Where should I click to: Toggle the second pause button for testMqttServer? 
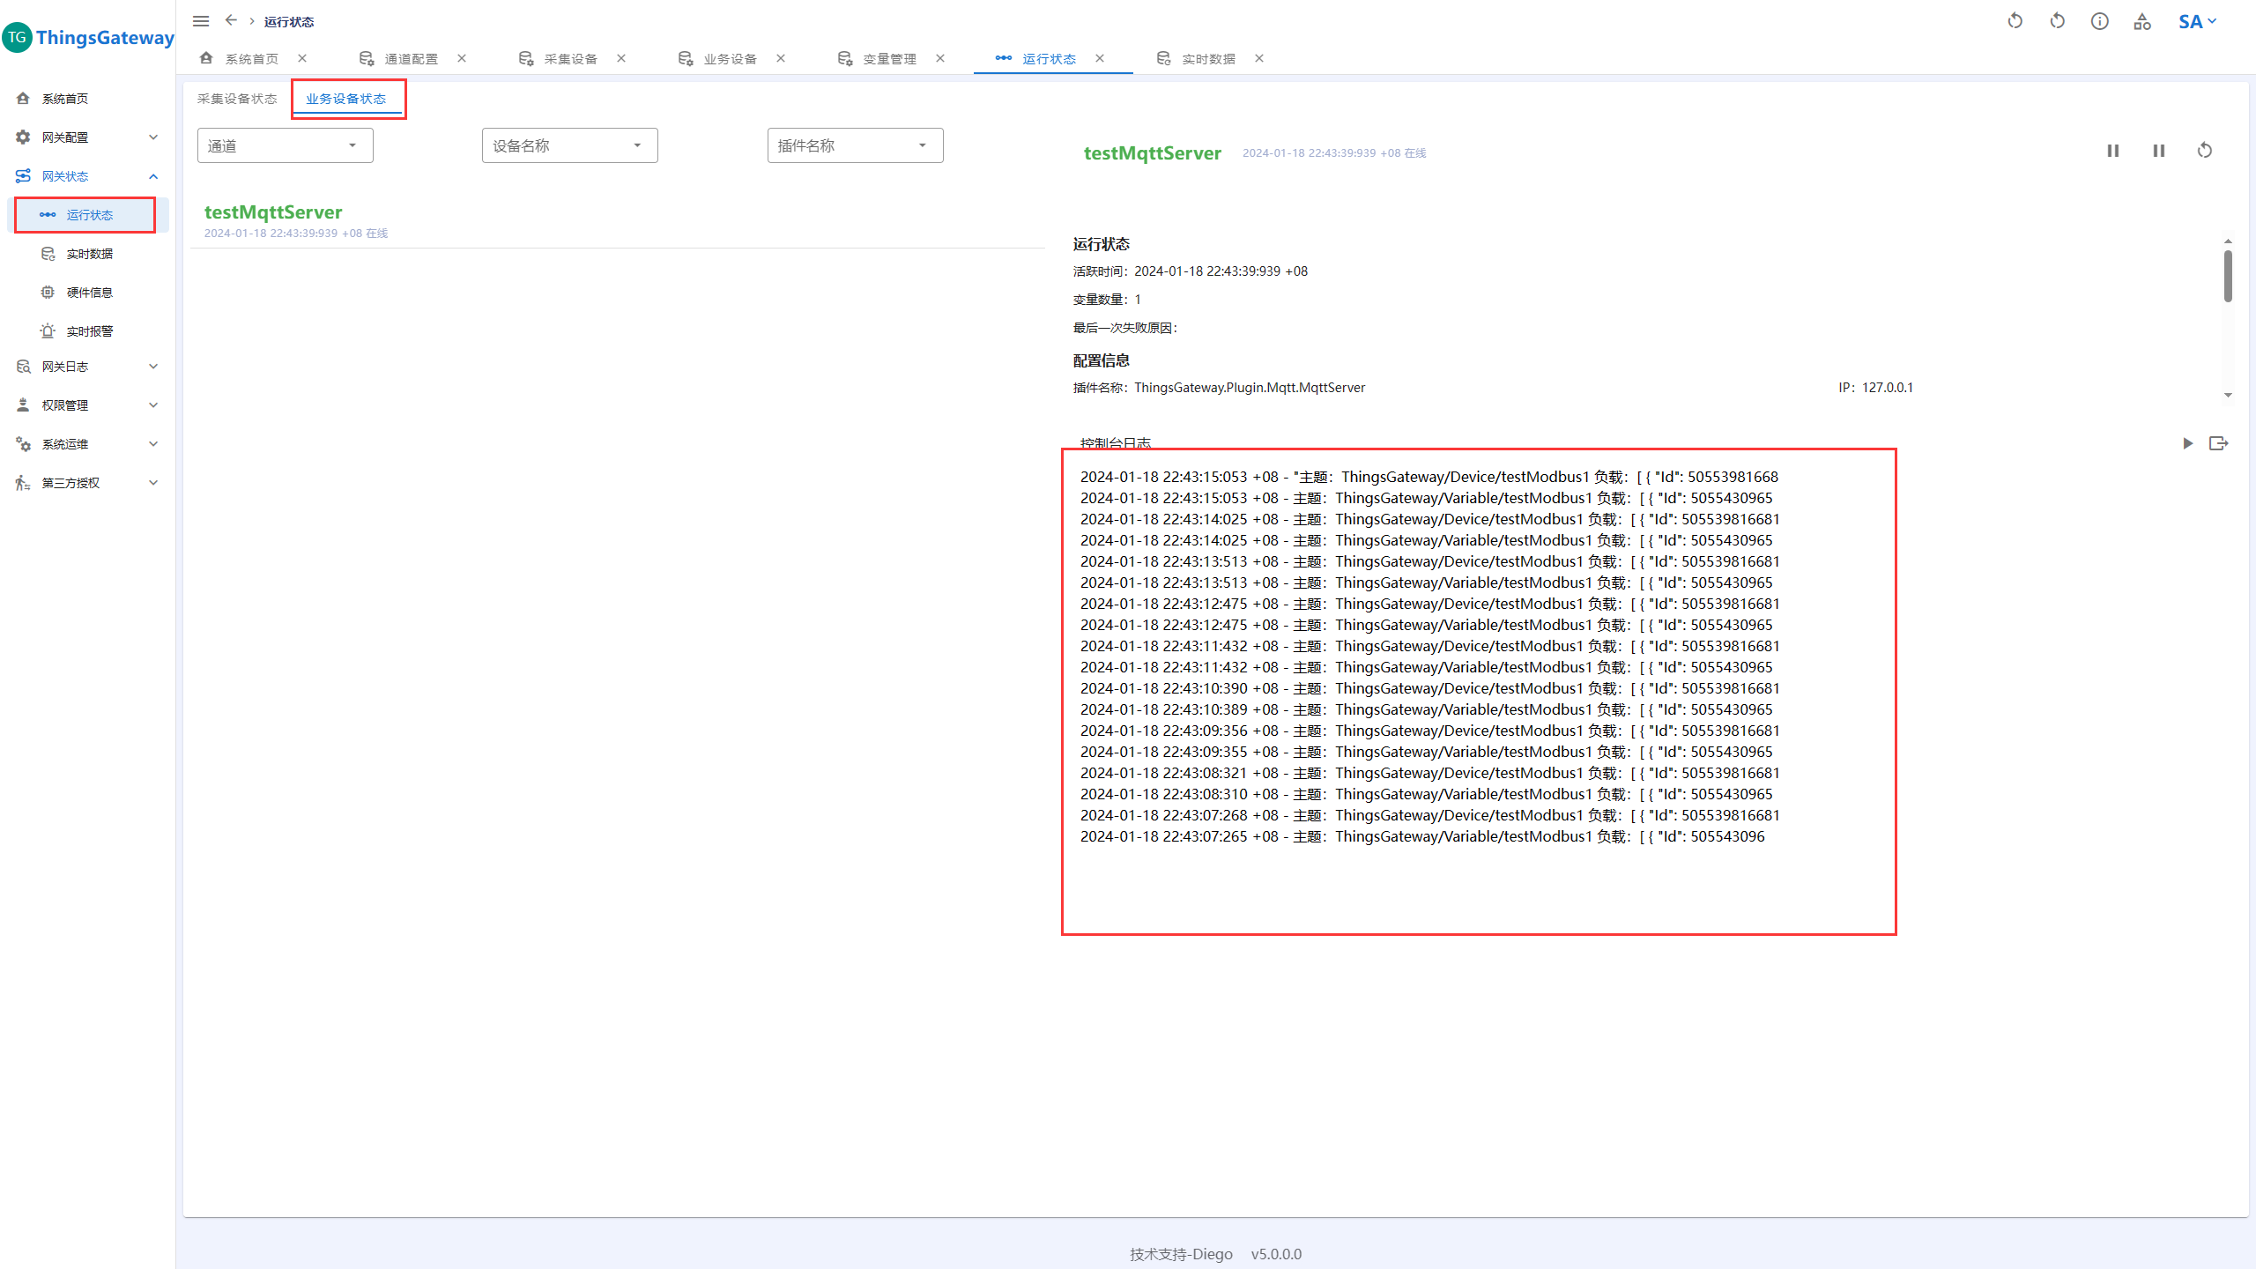pos(2158,151)
